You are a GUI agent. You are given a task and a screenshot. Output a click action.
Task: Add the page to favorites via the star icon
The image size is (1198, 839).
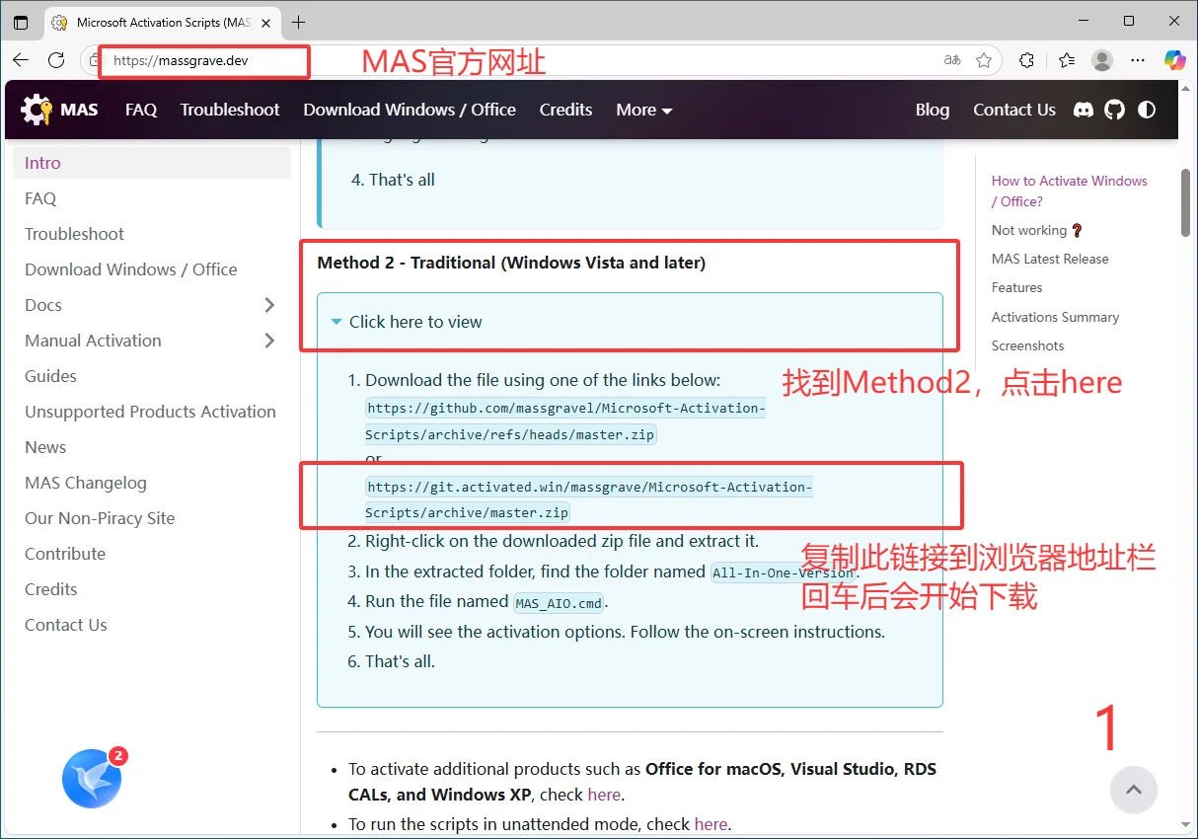tap(984, 60)
